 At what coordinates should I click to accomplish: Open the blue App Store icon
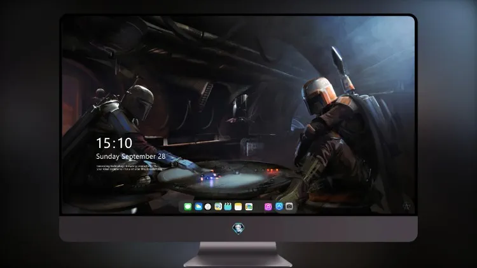279,206
